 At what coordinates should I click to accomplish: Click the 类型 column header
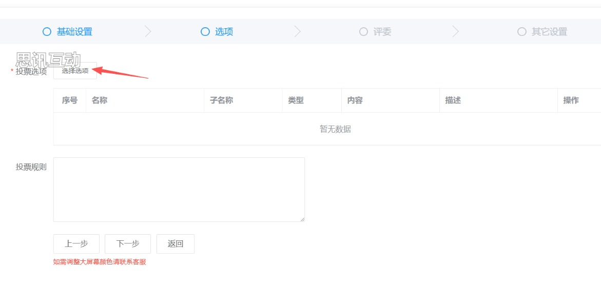click(x=296, y=100)
